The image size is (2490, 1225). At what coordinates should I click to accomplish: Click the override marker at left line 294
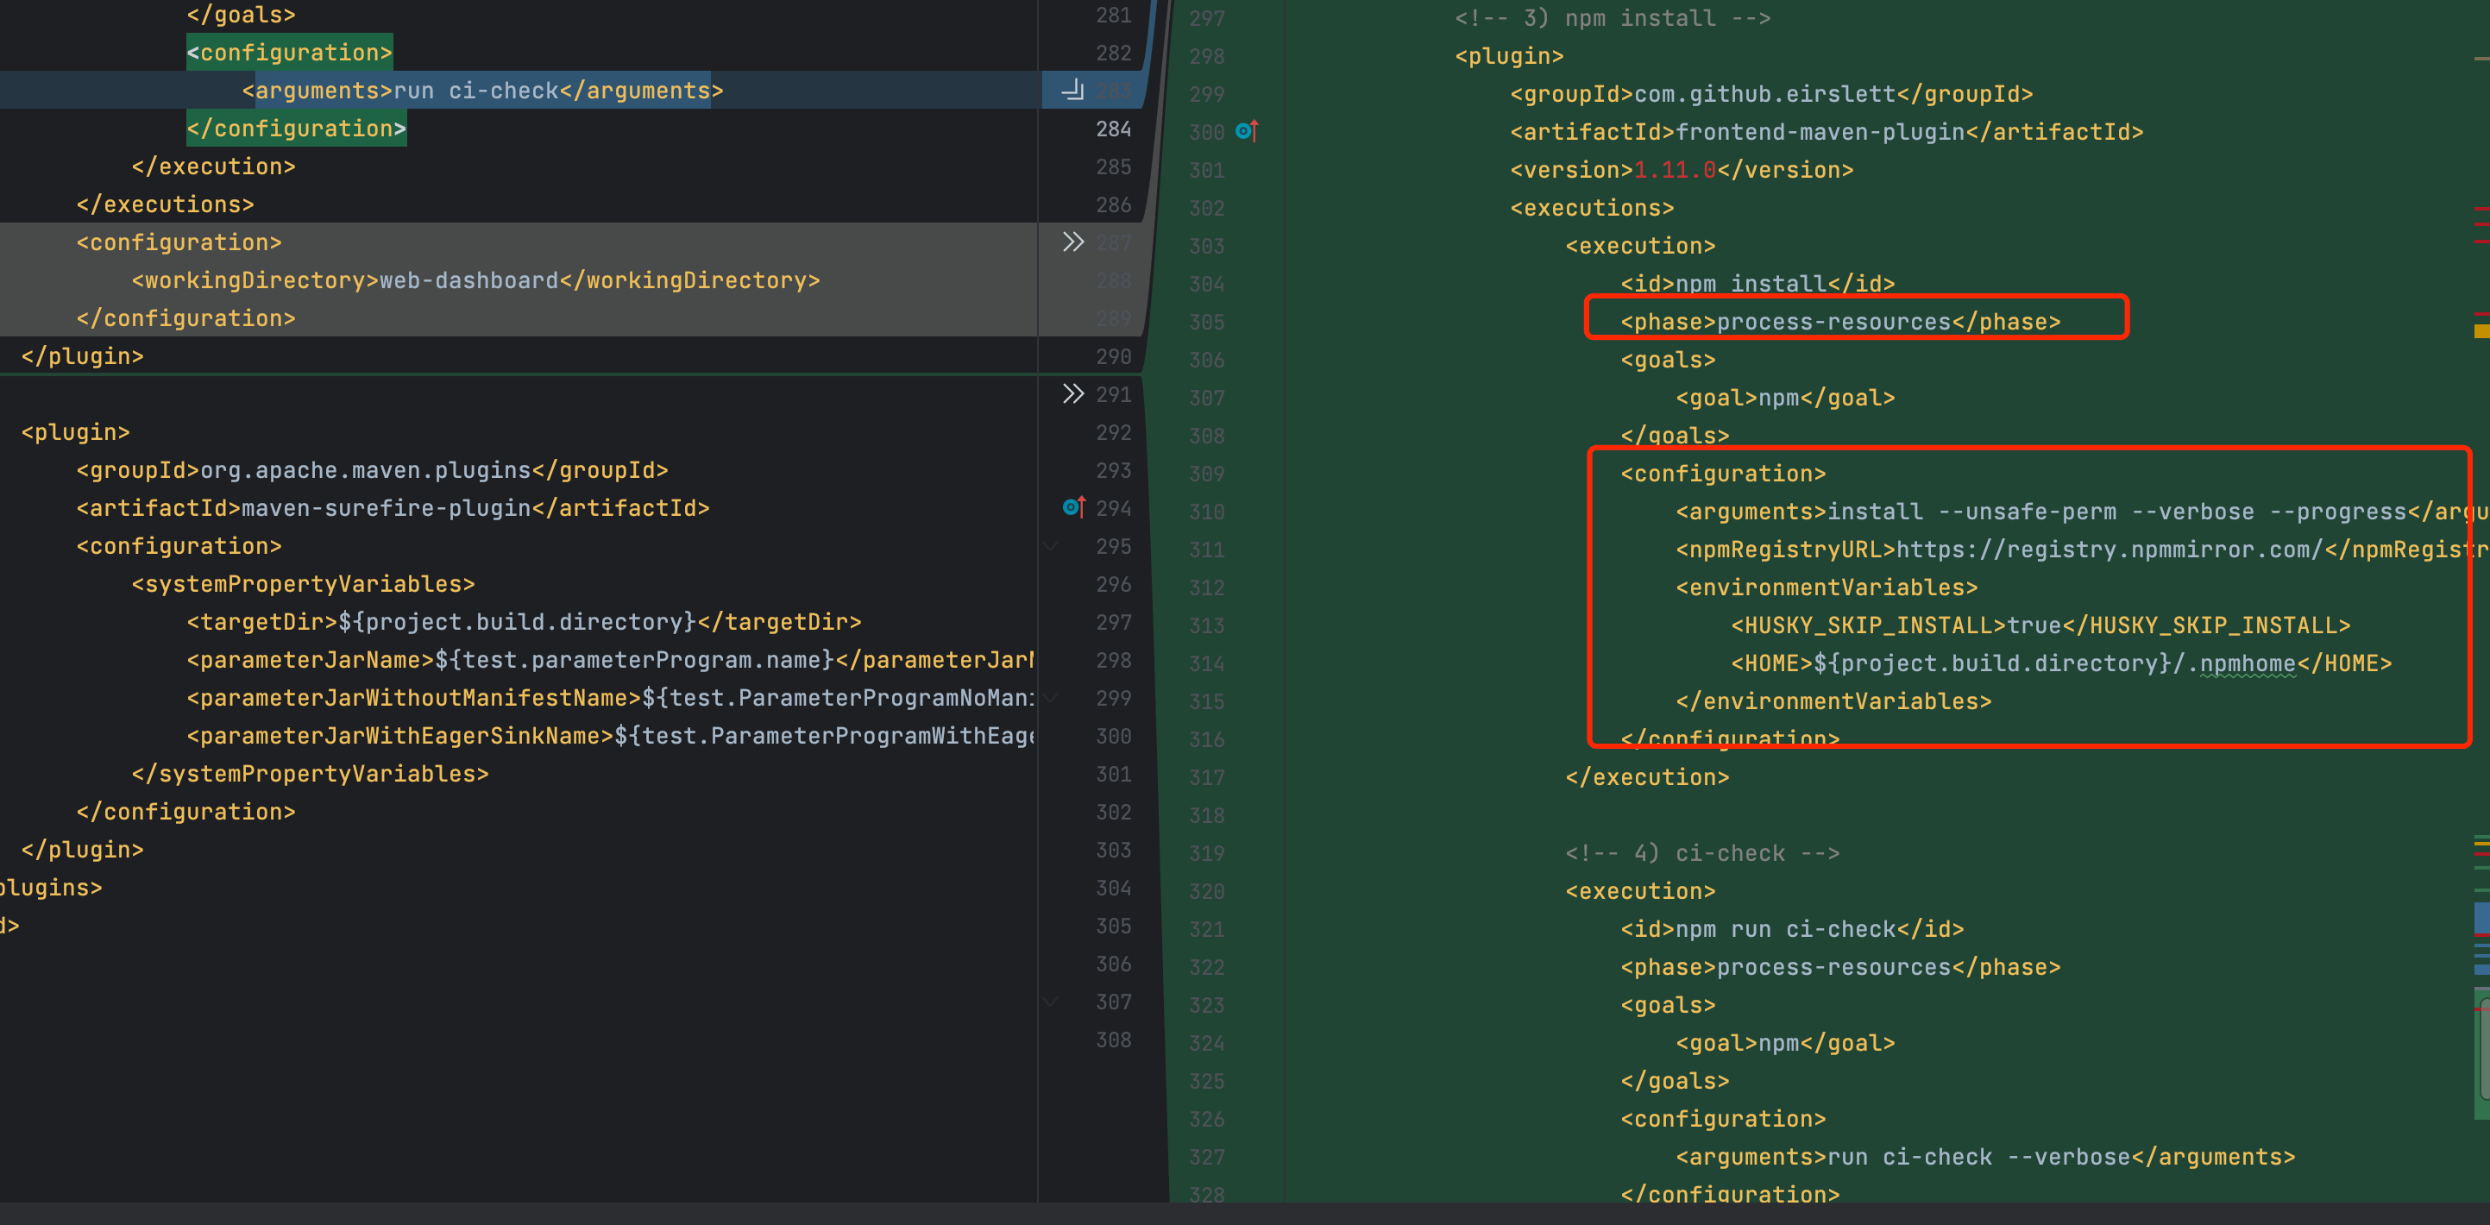coord(1073,506)
